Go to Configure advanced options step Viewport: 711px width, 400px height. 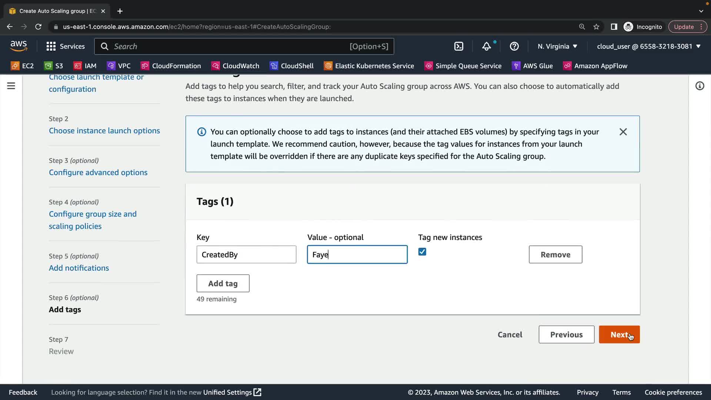[x=98, y=173]
